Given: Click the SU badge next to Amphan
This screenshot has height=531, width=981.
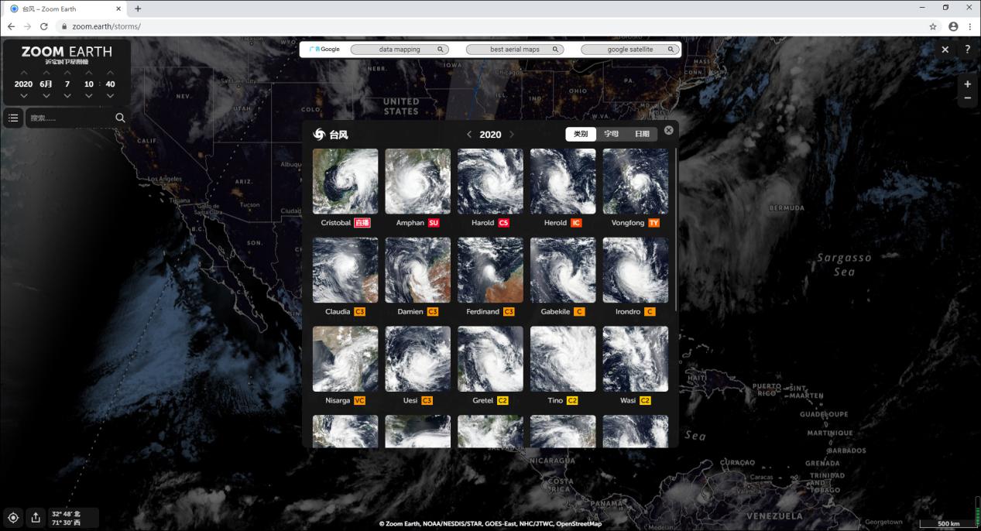Looking at the screenshot, I should (x=434, y=223).
